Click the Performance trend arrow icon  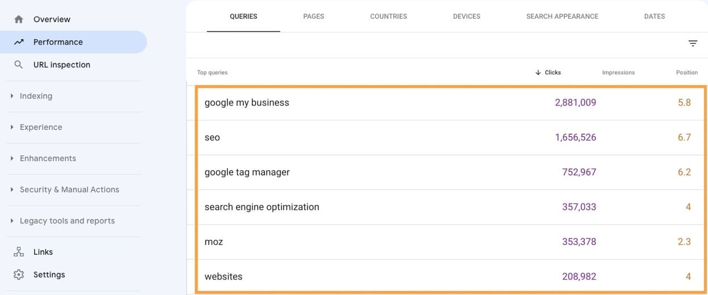coord(19,42)
